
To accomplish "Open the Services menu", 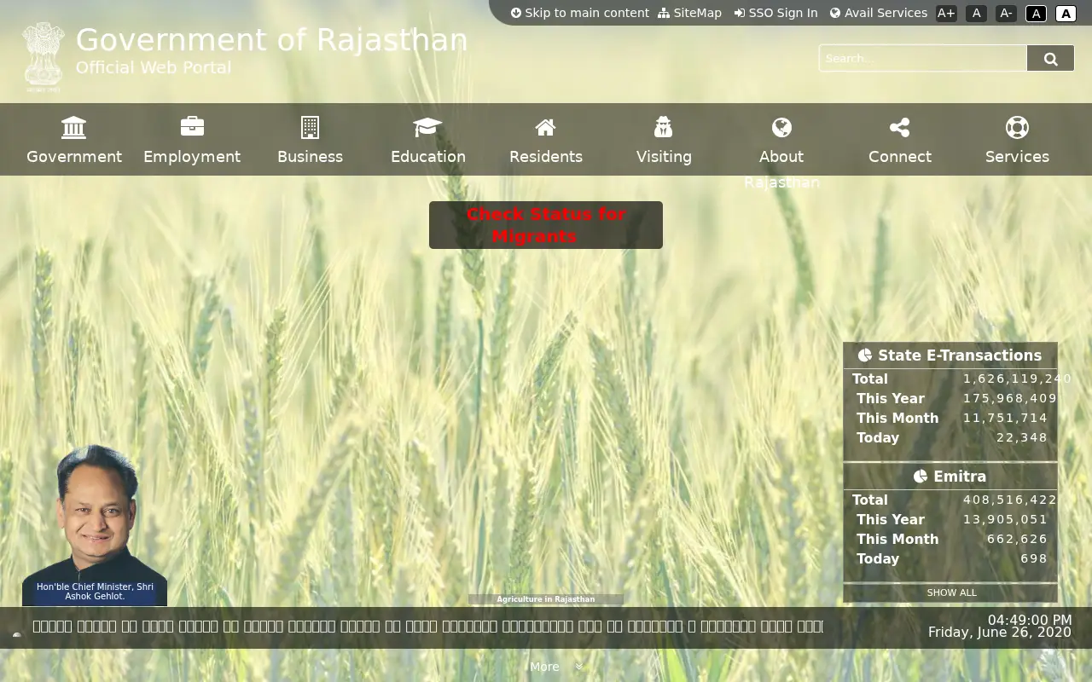I will pos(1017,157).
